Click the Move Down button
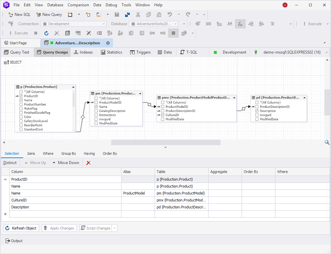The image size is (331, 254). click(x=66, y=163)
